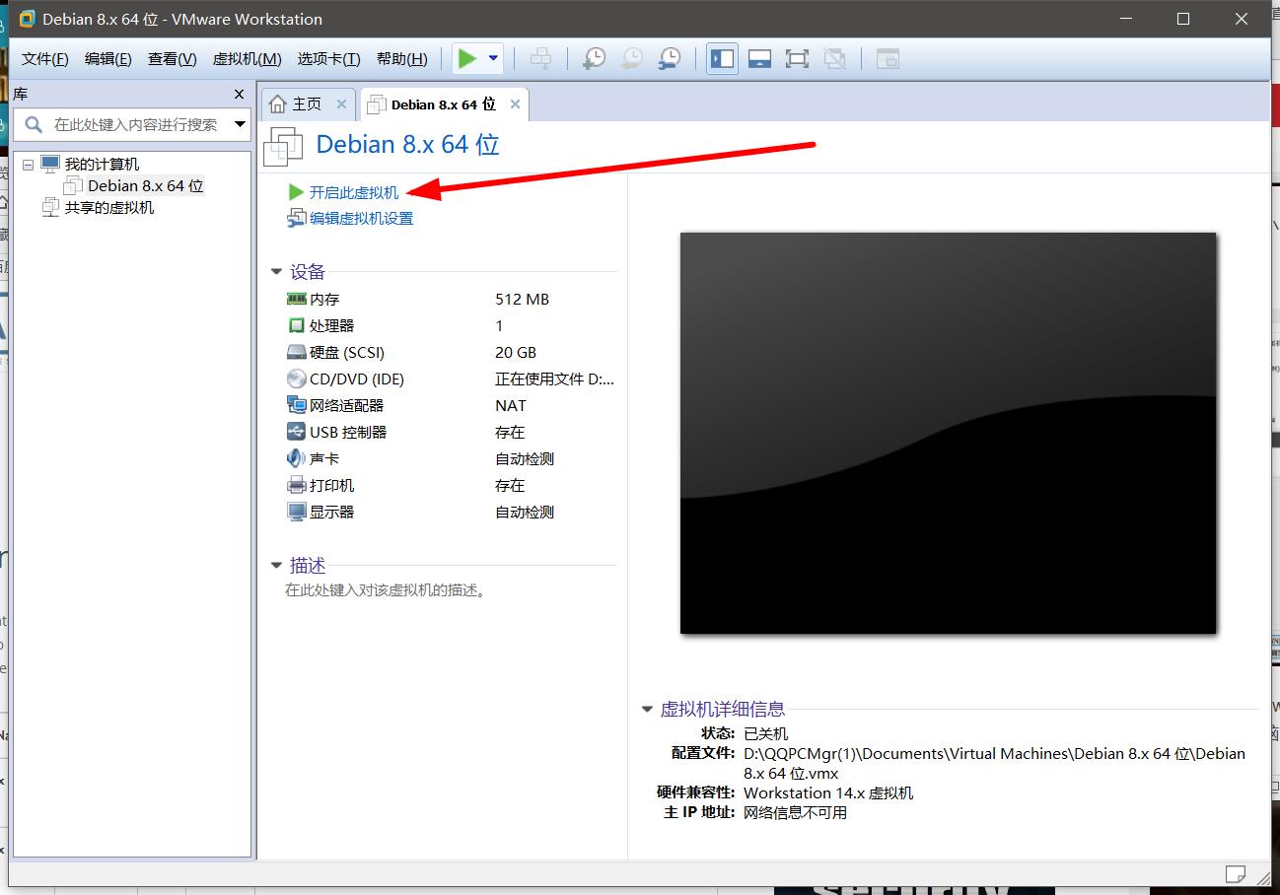Close the 主页 tab
1280x895 pixels.
tap(341, 103)
